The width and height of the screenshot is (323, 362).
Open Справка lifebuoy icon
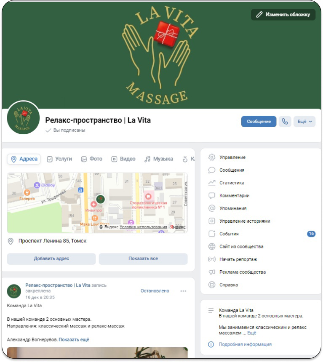tap(212, 285)
